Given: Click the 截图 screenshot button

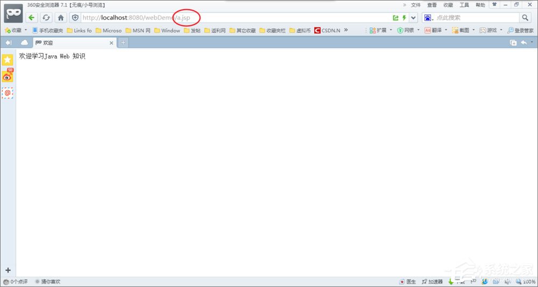Looking at the screenshot, I should 461,30.
